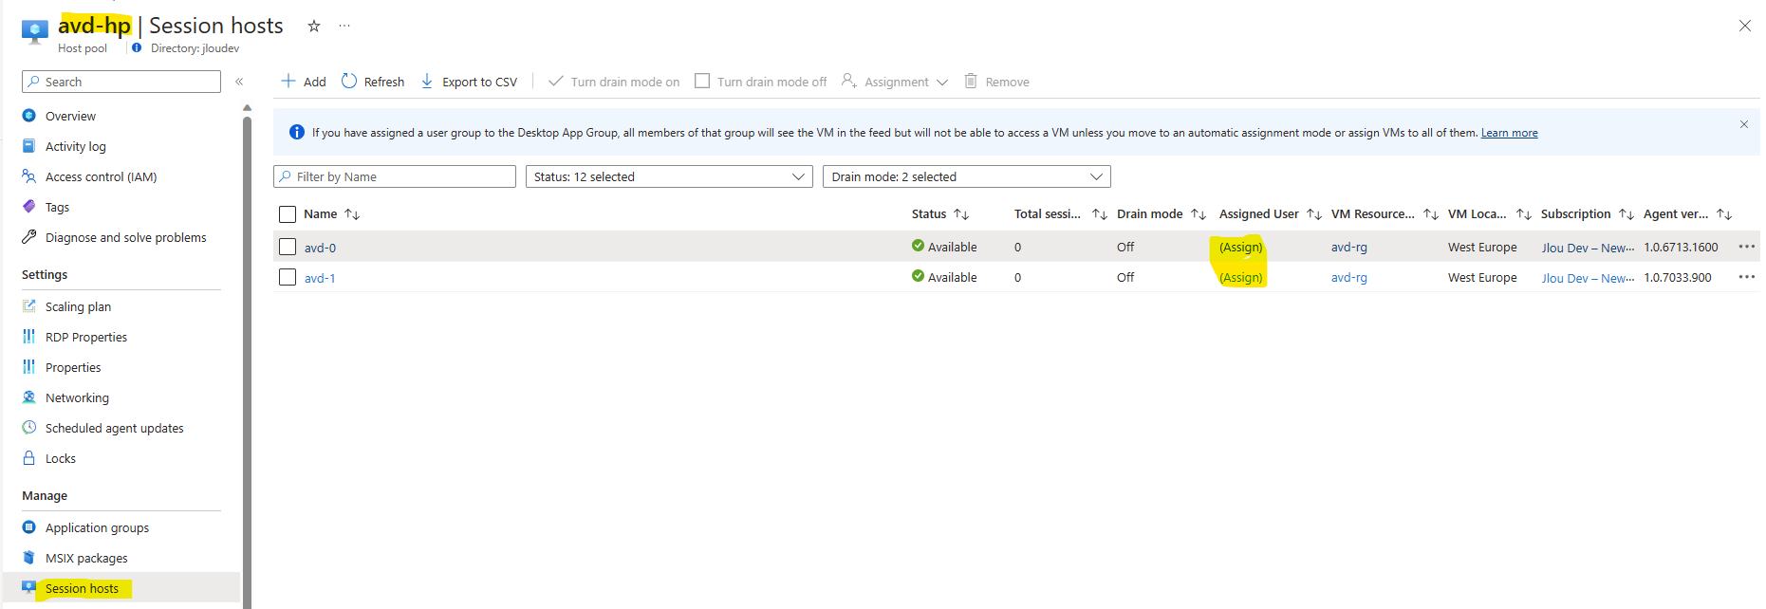The height and width of the screenshot is (609, 1766).
Task: Select the avd-0 row checkbox
Action: [288, 247]
